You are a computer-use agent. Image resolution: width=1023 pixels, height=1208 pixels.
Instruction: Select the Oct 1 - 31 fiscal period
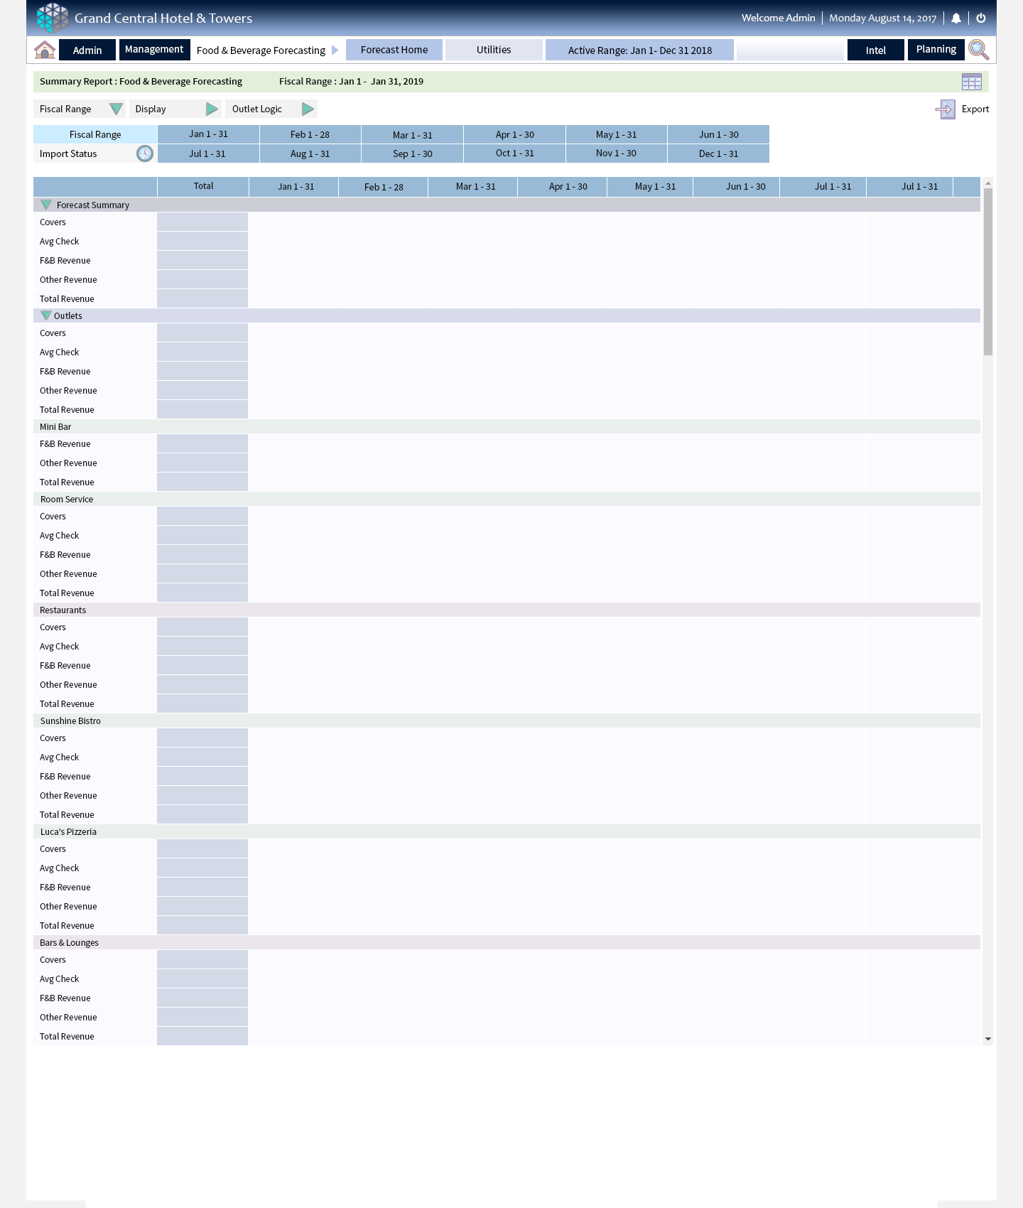click(514, 153)
